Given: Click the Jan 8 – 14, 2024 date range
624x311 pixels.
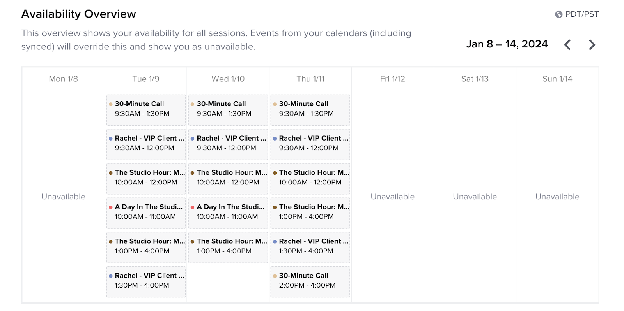Looking at the screenshot, I should point(507,44).
